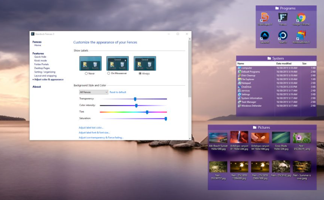Click the Pictures fence title bar

(x=262, y=127)
